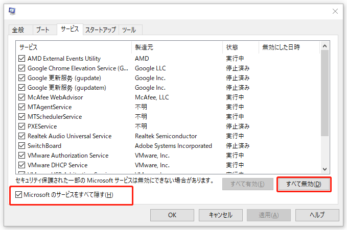Open help with ヘルプ button
Screen dimensions: 347x230
(317, 215)
